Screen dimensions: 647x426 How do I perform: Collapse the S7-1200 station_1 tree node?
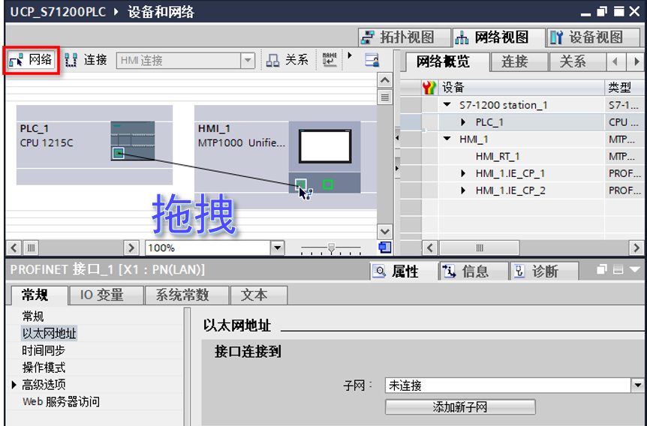pyautogui.click(x=448, y=105)
